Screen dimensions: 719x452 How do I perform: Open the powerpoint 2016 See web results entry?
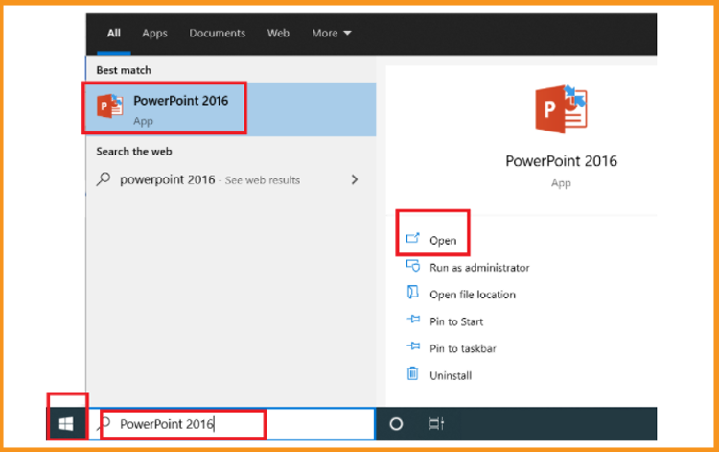(x=231, y=179)
